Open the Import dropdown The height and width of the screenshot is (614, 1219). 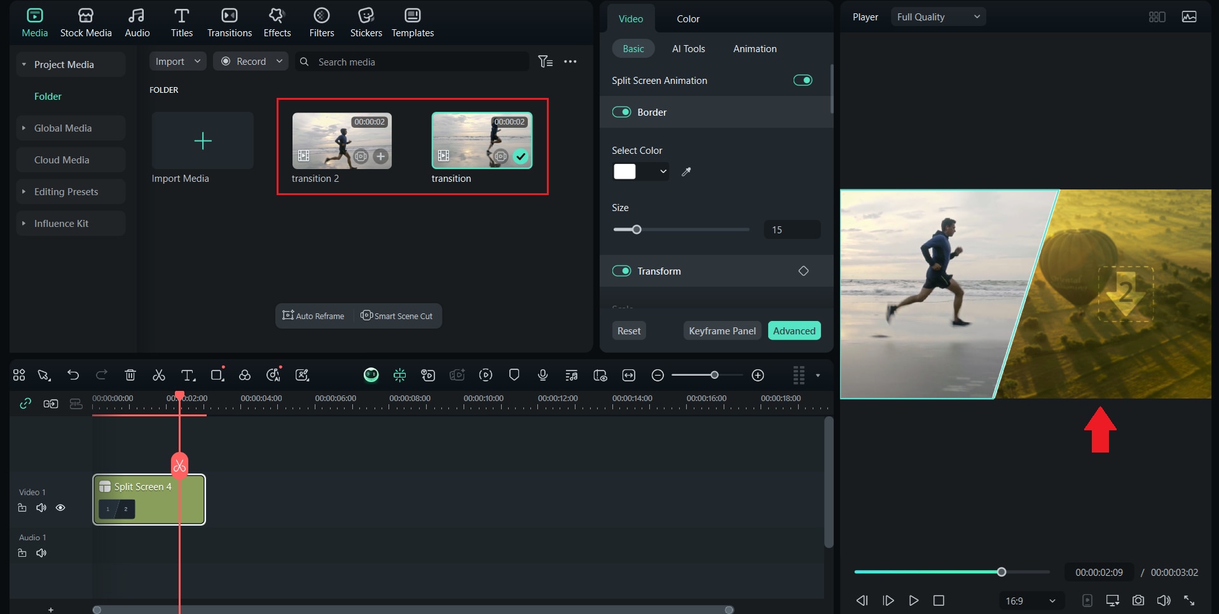[x=178, y=62]
